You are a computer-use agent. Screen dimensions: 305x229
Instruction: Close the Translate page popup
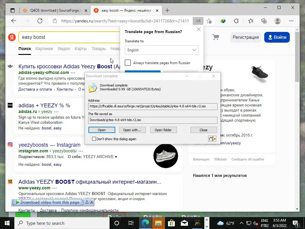tap(199, 29)
